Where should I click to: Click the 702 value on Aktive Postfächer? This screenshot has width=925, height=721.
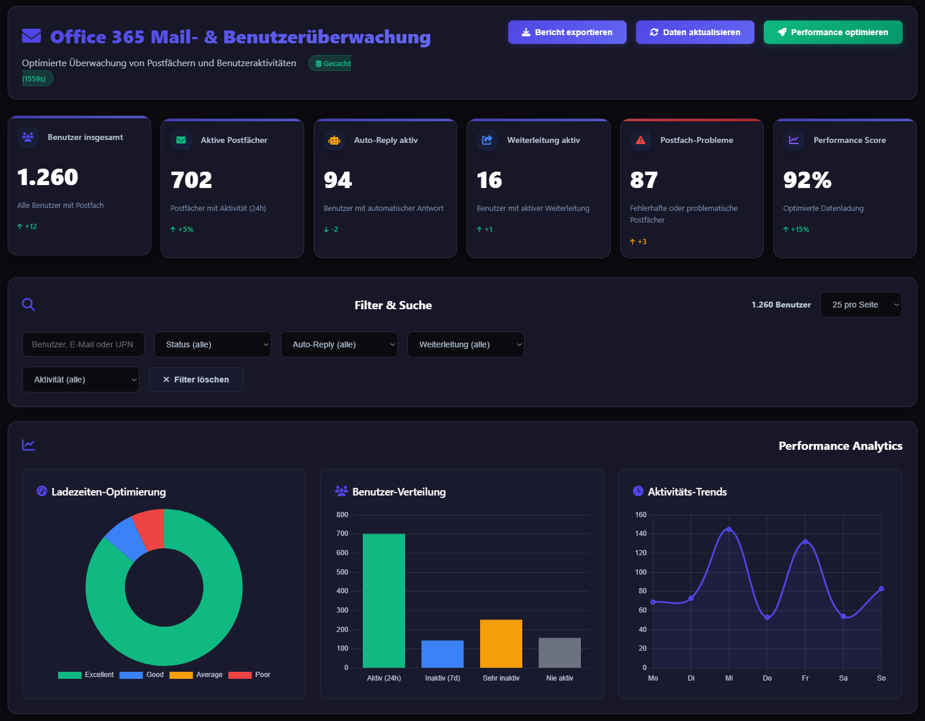[x=191, y=180]
